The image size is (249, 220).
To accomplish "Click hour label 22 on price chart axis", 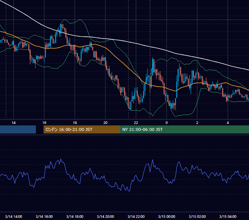I will (136, 123).
